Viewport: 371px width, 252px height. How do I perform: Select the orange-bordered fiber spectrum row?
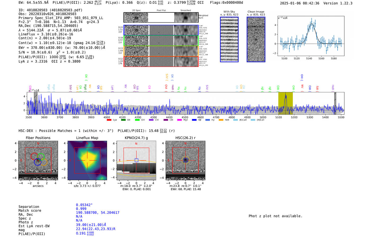(161, 51)
